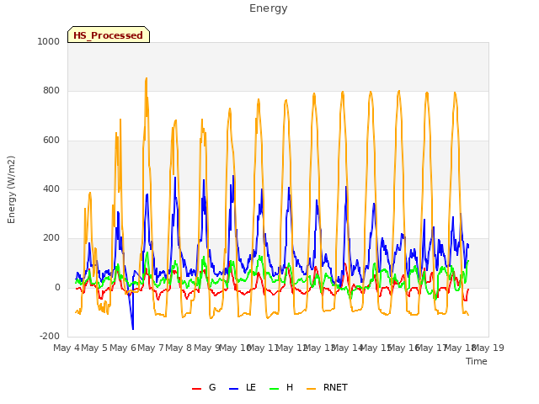This screenshot has height=404, width=539.
Task: Click the 400 y-axis tick label
Action: tap(51, 189)
